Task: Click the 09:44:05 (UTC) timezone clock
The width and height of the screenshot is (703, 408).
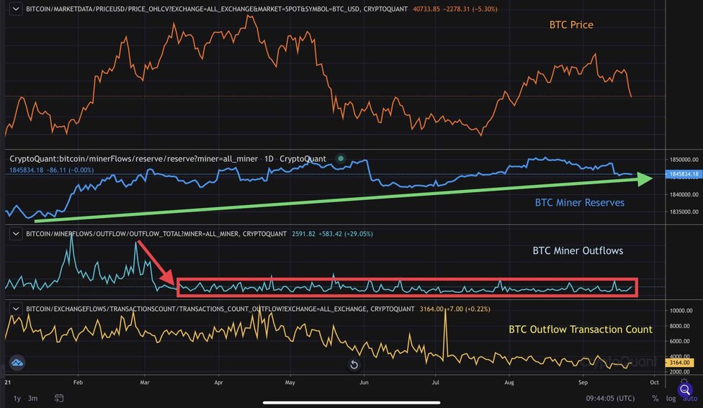Action: tap(610, 398)
